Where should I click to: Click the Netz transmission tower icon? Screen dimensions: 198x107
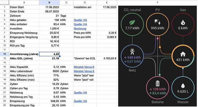point(132,52)
